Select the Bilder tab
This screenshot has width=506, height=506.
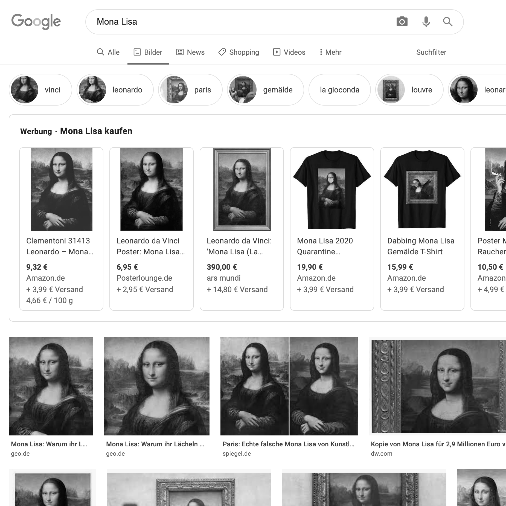click(x=148, y=52)
